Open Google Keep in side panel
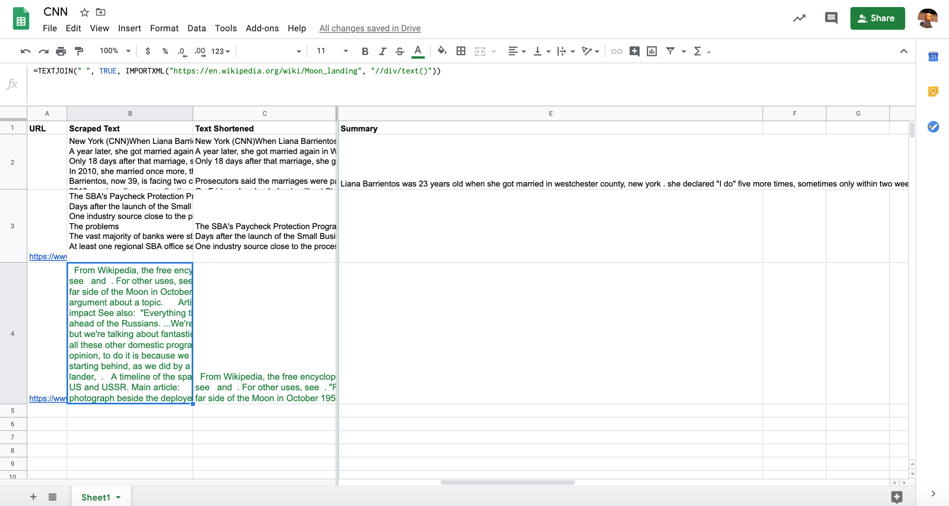Image resolution: width=949 pixels, height=506 pixels. [x=933, y=92]
